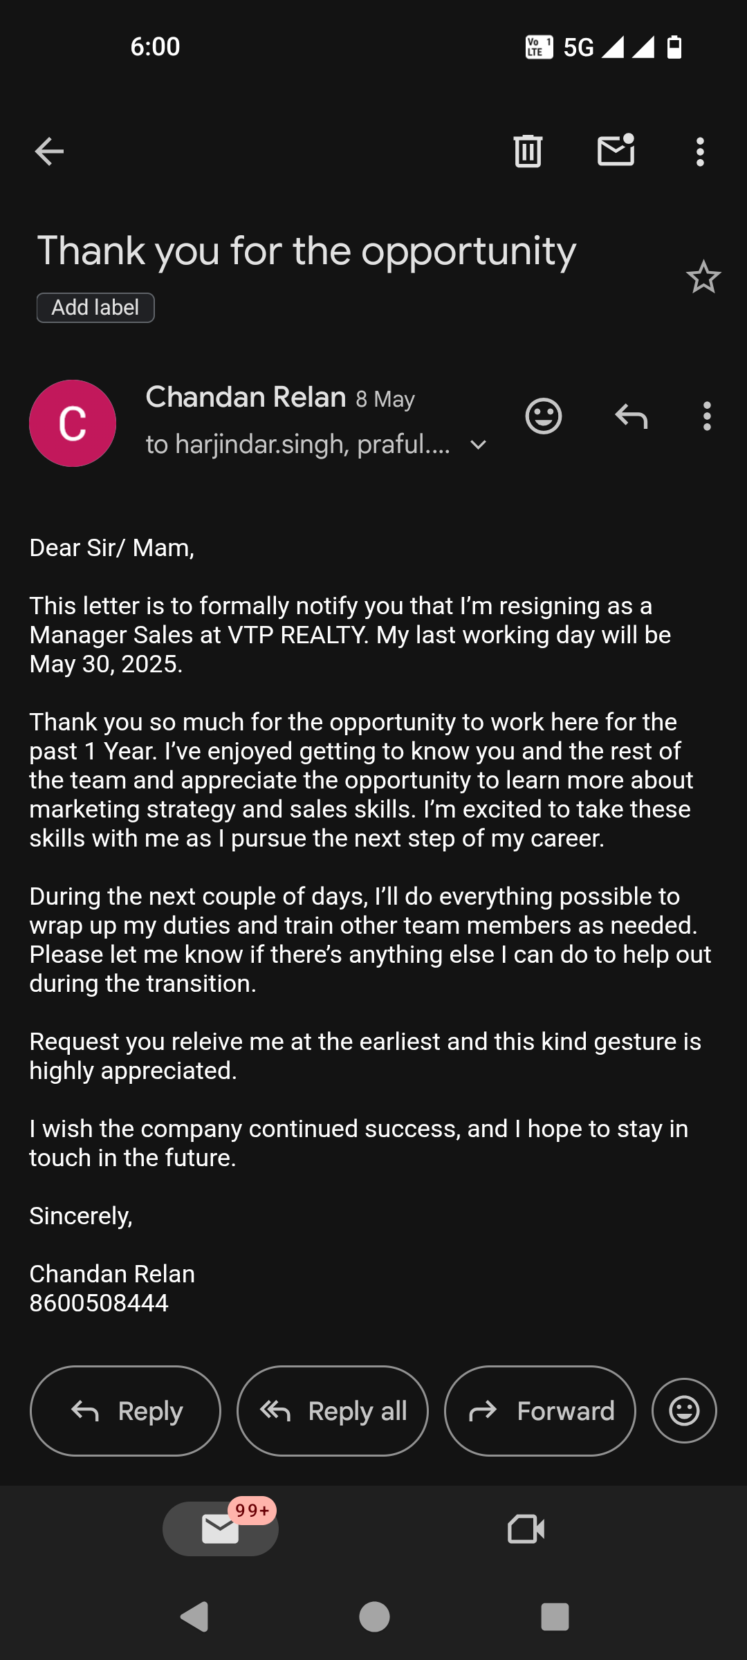
Task: Click the Add label chip
Action: point(95,308)
